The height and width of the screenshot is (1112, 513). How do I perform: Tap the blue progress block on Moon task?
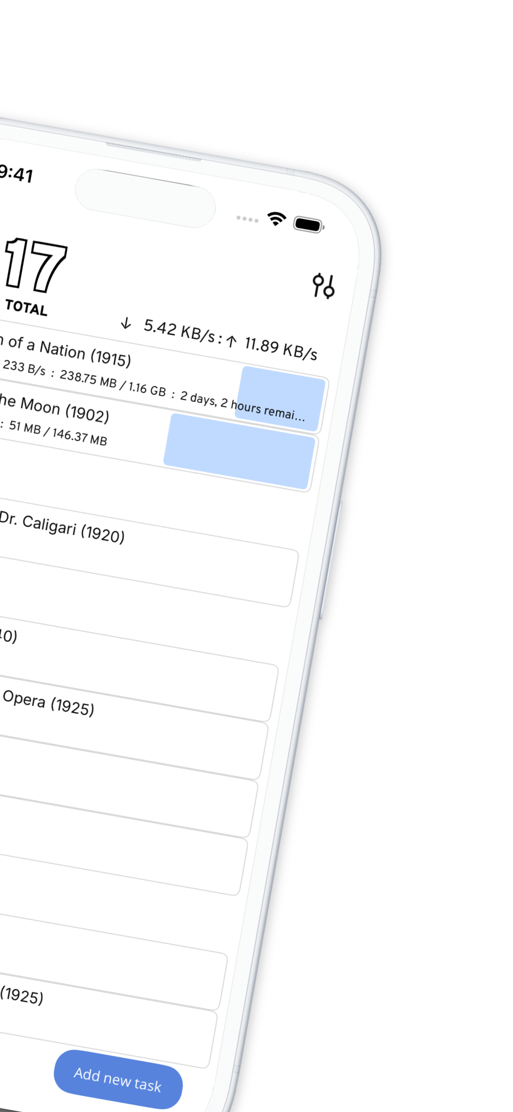tap(239, 451)
